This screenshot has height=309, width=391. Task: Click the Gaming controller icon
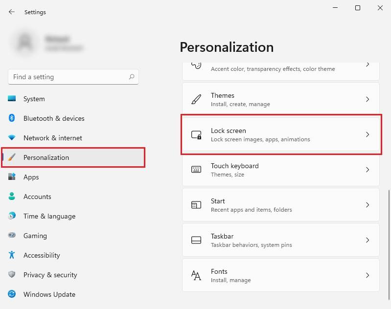12,236
